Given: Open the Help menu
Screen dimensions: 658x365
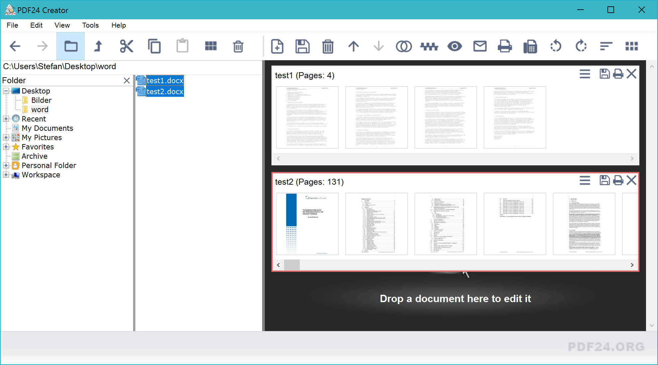Looking at the screenshot, I should (x=118, y=25).
